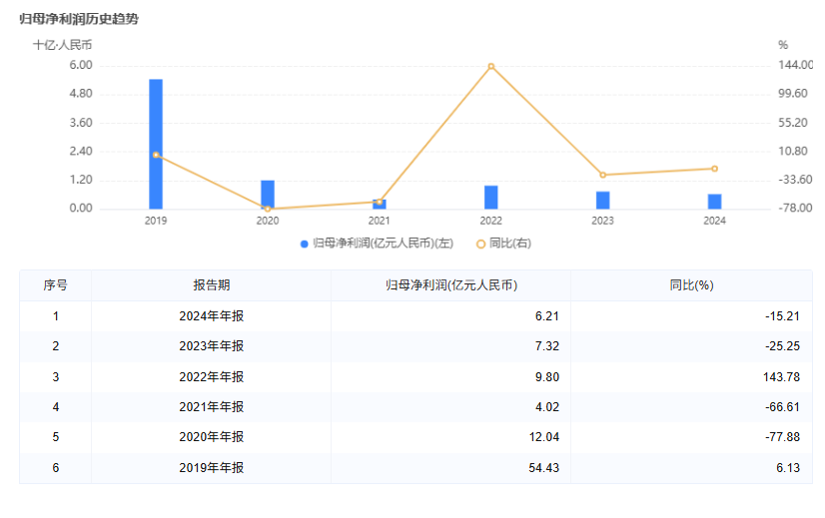Select the 2019 point on orange line
Image resolution: width=825 pixels, height=518 pixels.
pyautogui.click(x=156, y=155)
